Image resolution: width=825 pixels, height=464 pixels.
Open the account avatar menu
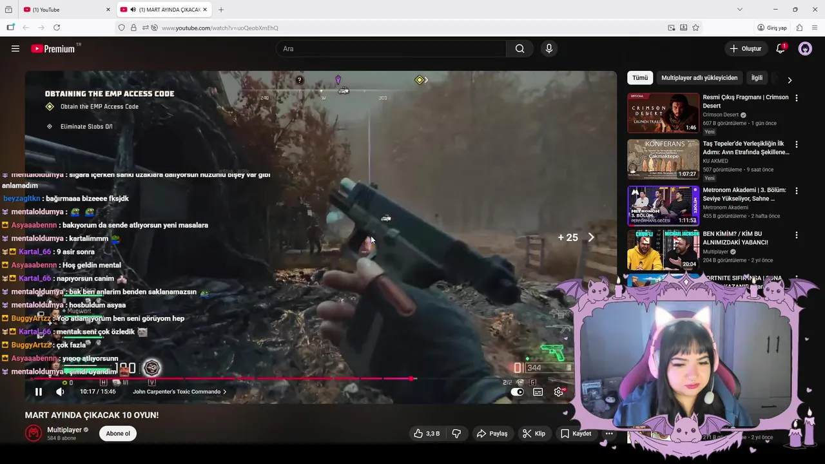[805, 48]
